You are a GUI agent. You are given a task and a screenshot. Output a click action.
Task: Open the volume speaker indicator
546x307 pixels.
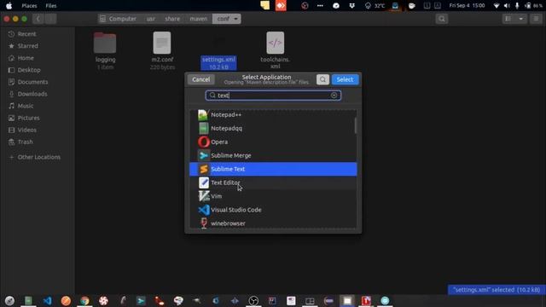(x=507, y=6)
